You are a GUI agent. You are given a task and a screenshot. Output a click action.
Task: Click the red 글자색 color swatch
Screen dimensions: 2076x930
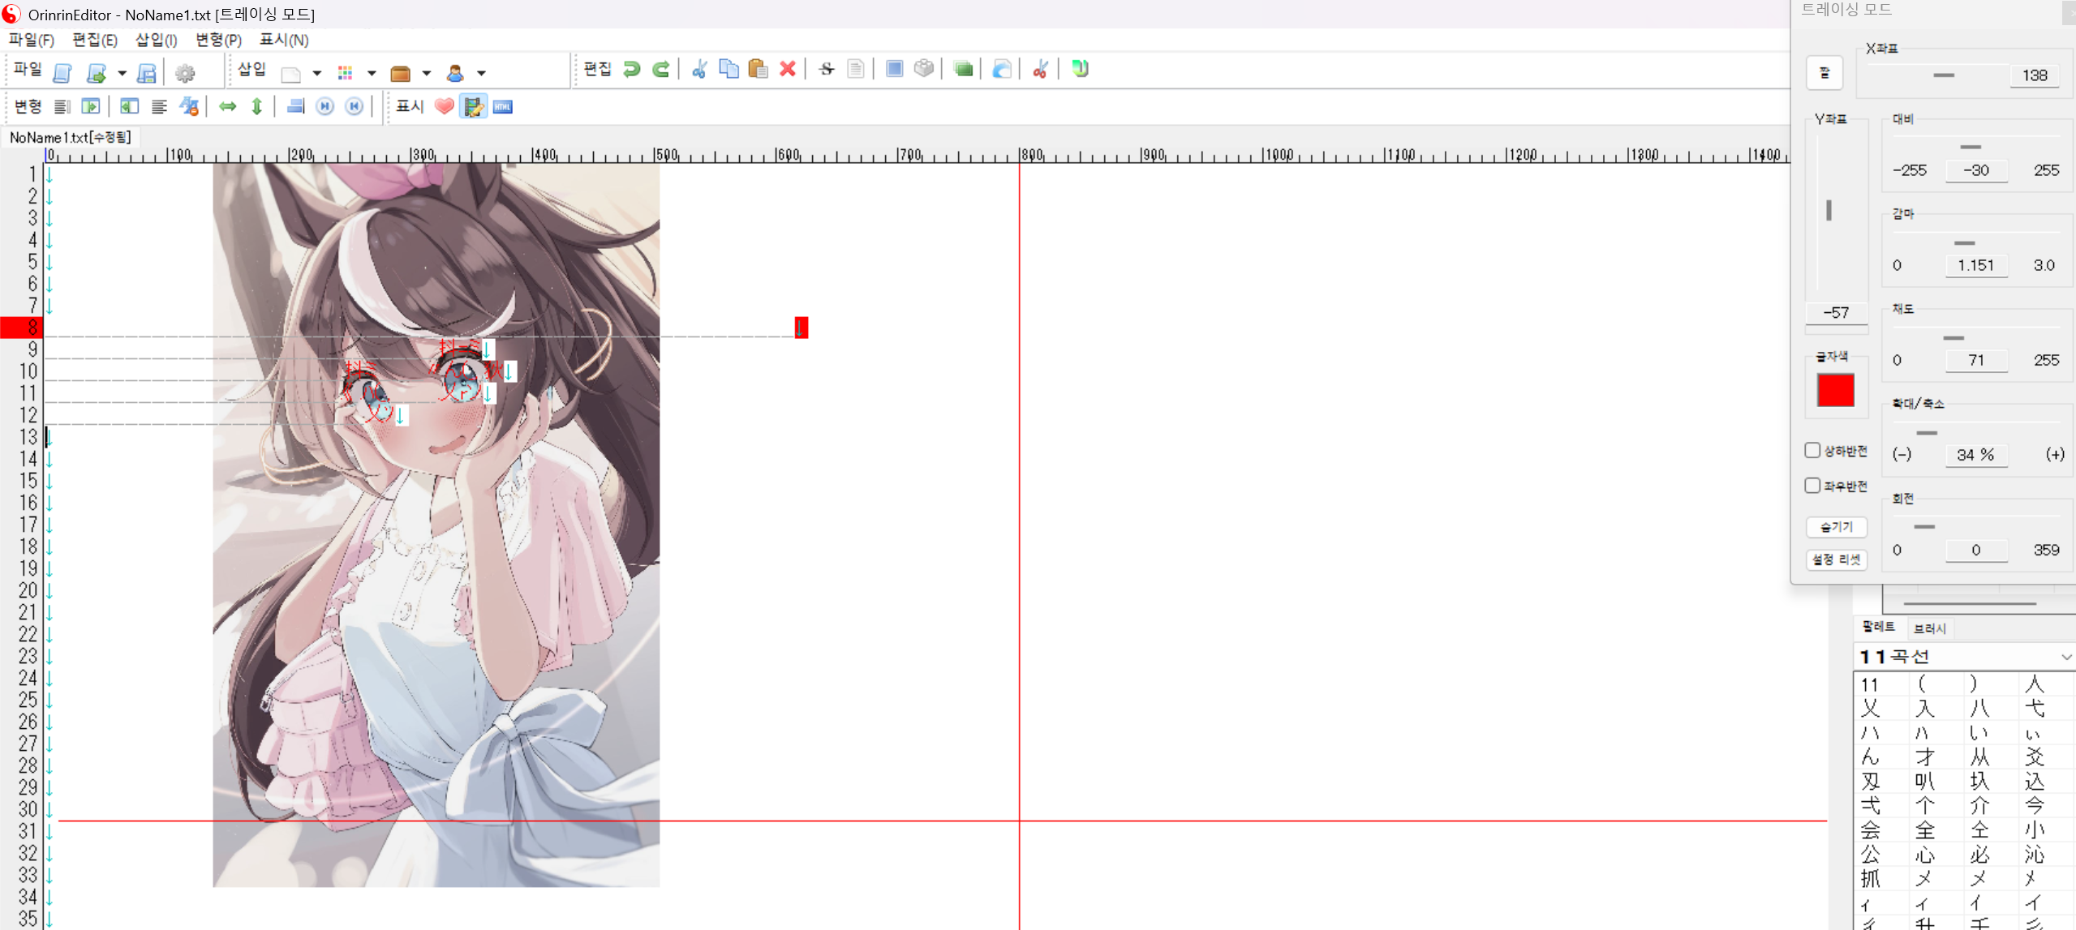tap(1835, 390)
